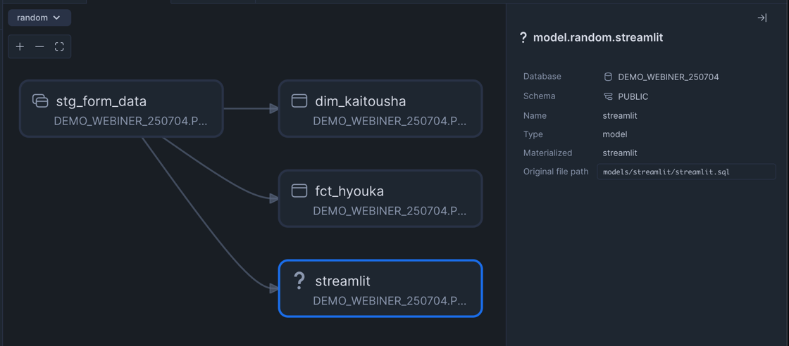Click the PUBLIC schema value

pyautogui.click(x=633, y=96)
